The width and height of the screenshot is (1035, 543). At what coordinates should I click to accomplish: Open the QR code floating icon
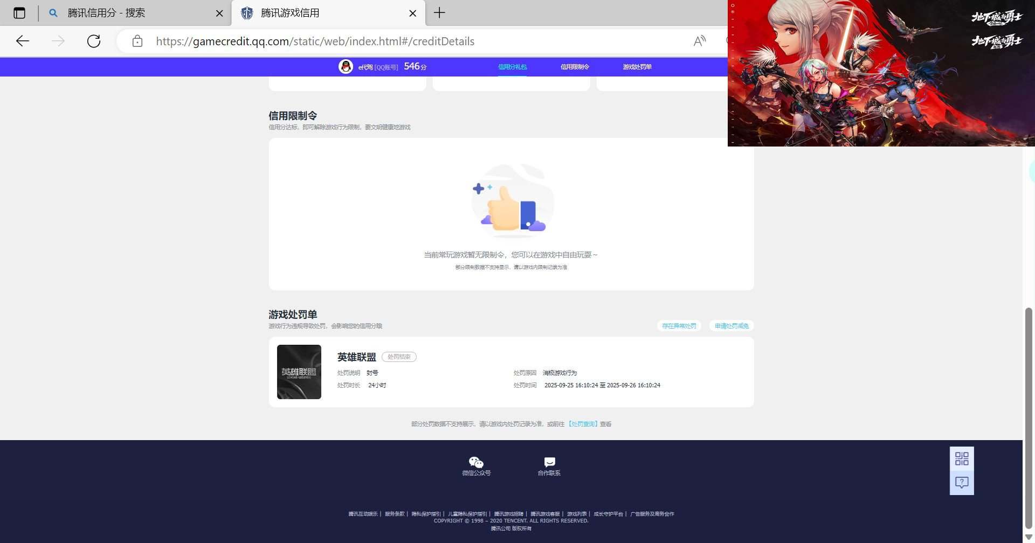click(x=962, y=458)
